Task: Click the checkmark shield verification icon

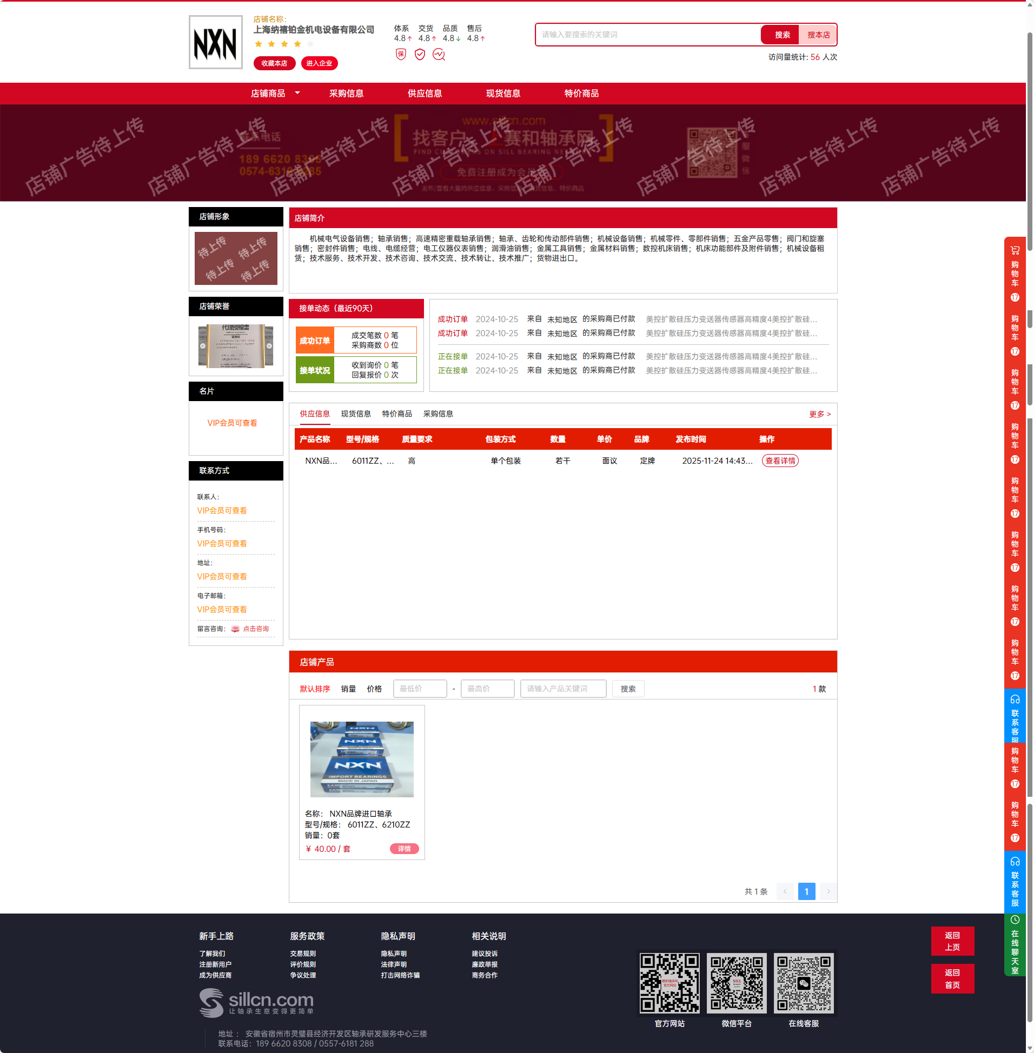Action: (420, 54)
